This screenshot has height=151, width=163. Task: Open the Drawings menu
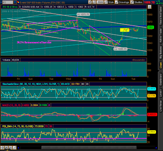pos(122,2)
